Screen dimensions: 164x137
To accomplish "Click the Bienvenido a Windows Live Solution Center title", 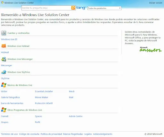I will point(35,15).
